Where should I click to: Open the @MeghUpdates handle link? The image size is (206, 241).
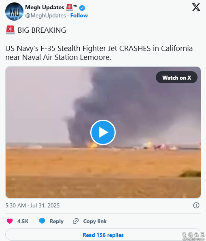click(45, 15)
